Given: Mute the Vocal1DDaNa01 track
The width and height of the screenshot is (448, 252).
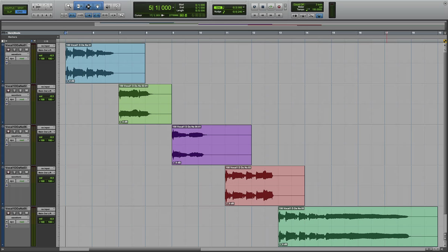Looking at the screenshot, I should point(27,50).
